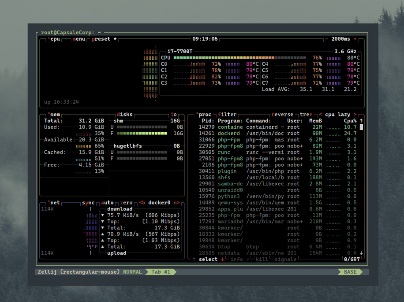Screen dimensions: 404x302
Task: Click the i7-7700T CPU name
Action: (180, 52)
